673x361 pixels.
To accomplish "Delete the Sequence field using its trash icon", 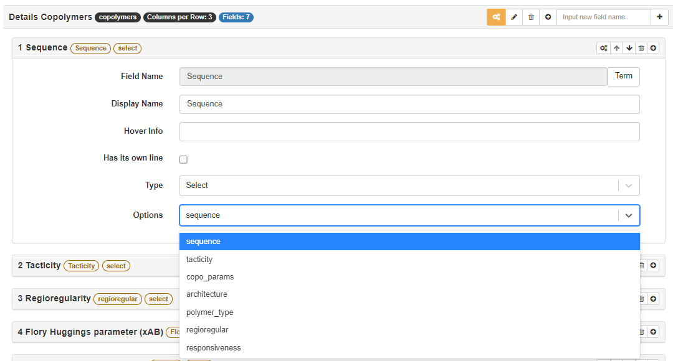I will coord(641,48).
